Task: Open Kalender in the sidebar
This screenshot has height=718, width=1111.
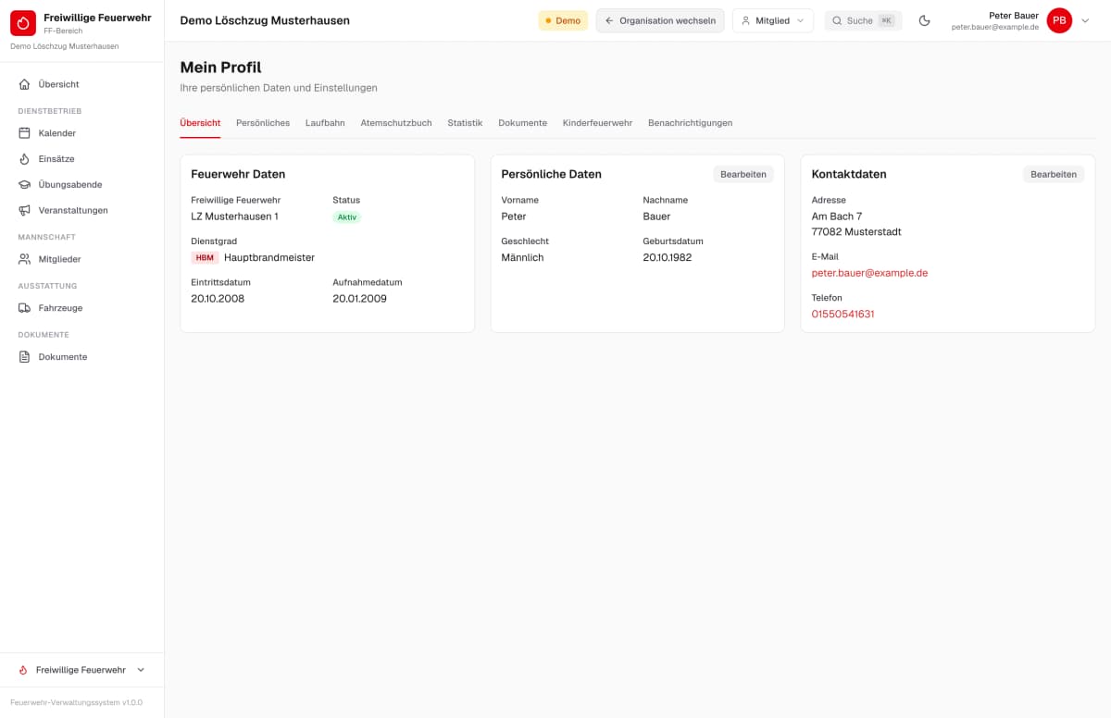Action: 82,133
